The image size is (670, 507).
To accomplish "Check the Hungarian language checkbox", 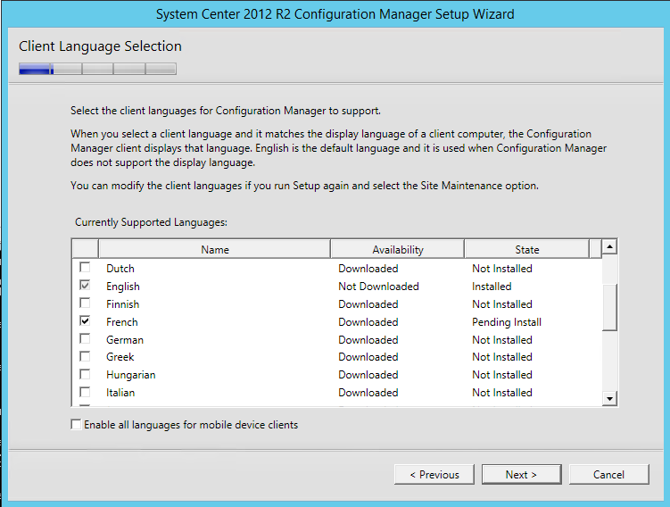I will [85, 375].
